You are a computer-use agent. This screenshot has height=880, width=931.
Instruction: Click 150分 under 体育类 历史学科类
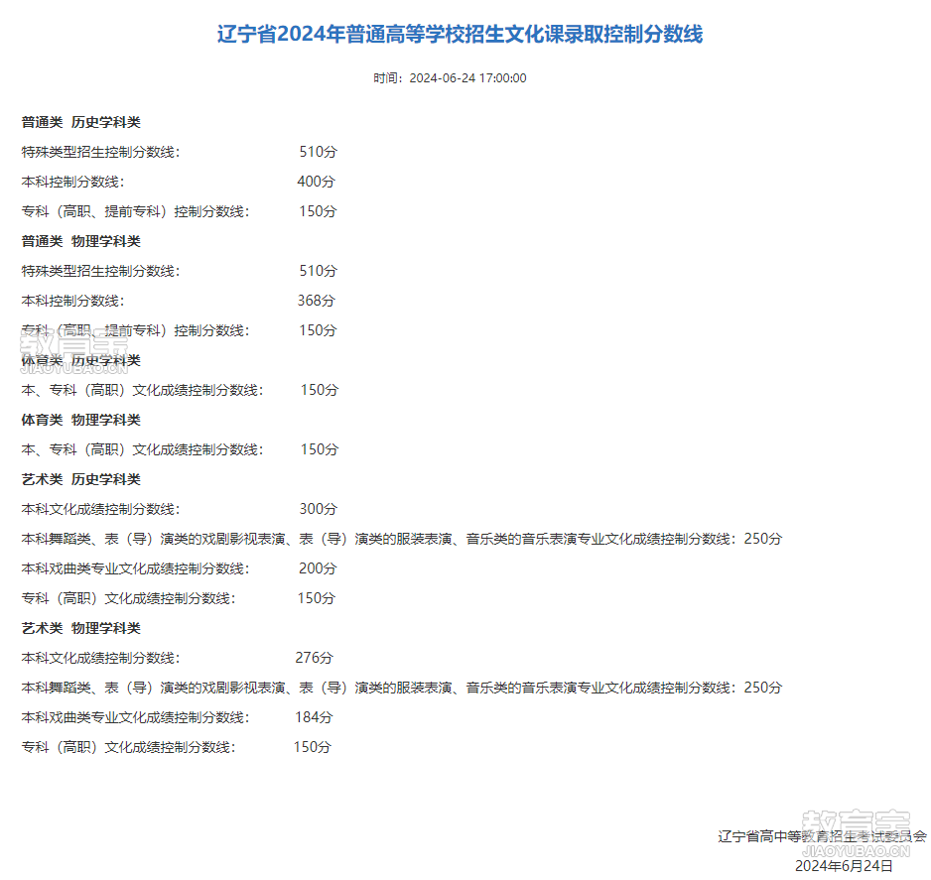click(x=320, y=390)
